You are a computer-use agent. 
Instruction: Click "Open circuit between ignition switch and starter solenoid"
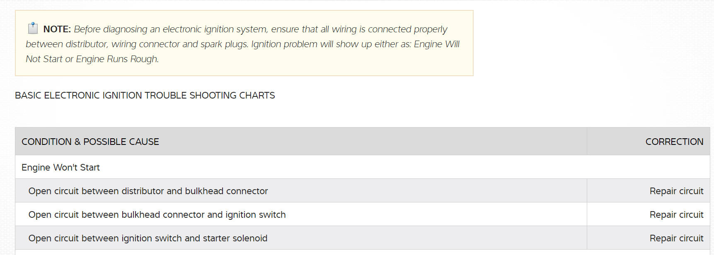point(148,238)
